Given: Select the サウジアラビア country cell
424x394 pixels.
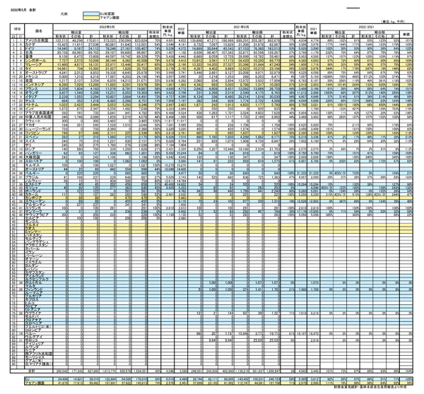Looking at the screenshot, I should pyautogui.click(x=39, y=215).
